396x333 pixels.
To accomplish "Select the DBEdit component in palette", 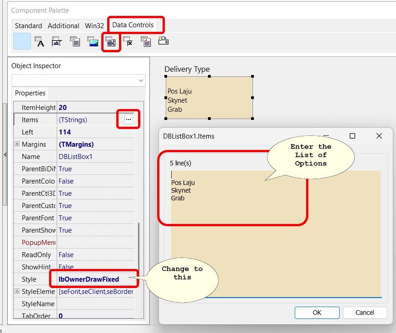I will coord(57,42).
